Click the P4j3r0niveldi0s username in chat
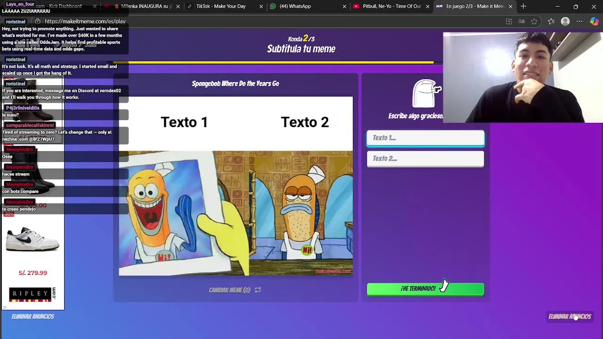 [23, 108]
